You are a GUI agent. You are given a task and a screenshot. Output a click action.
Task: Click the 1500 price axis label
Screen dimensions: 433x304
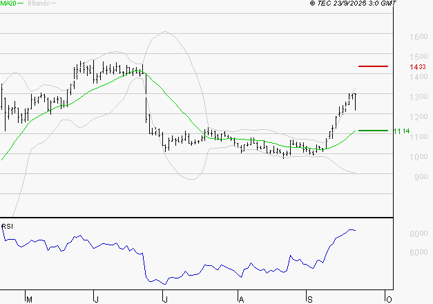click(x=418, y=57)
